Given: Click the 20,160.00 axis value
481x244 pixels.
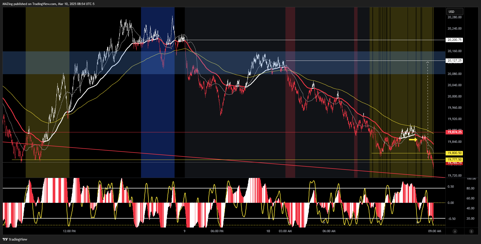Looking at the screenshot, I should point(455,51).
